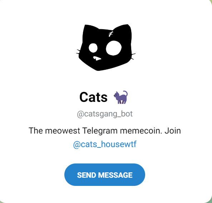Image resolution: width=212 pixels, height=203 pixels.
Task: Click the curled tail of purple cat emoji
Action: tap(125, 93)
